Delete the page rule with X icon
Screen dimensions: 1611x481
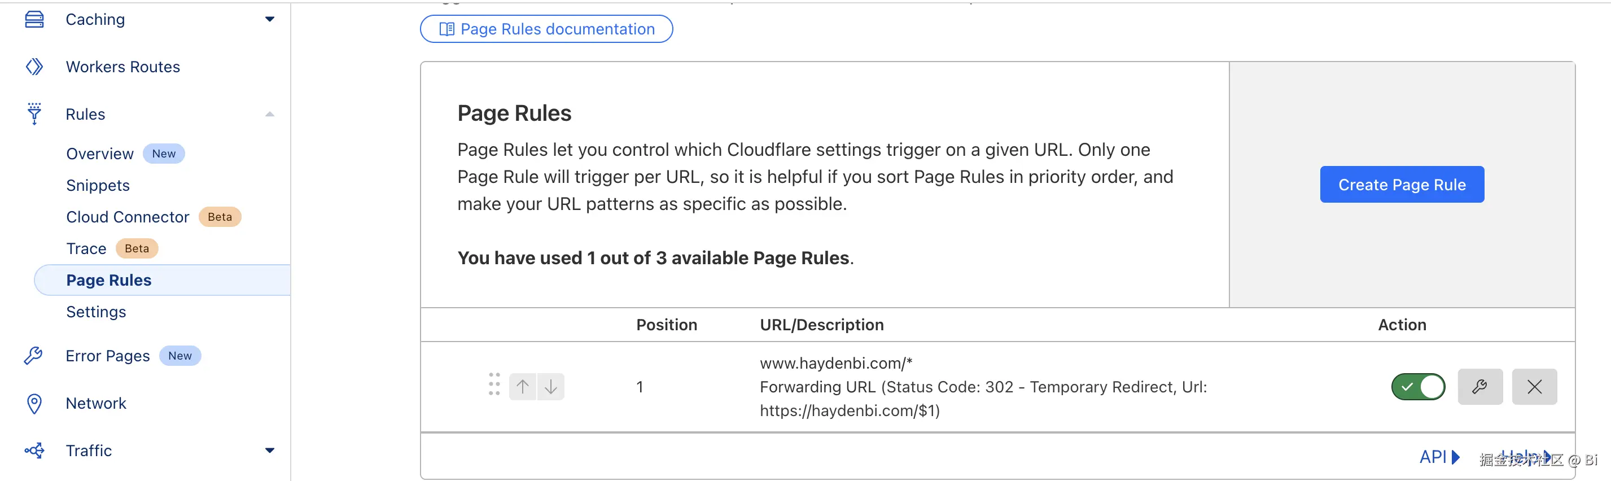point(1534,387)
